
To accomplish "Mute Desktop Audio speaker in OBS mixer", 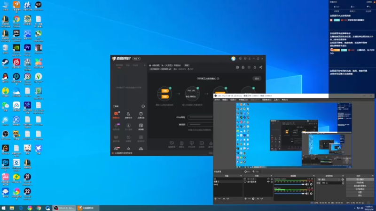I will click(307, 184).
